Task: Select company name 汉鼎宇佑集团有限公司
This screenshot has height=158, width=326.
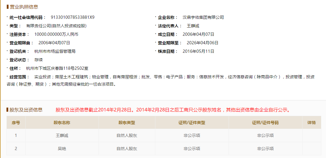Action: tap(203, 17)
